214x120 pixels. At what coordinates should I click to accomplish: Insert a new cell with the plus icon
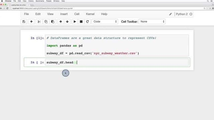click(x=31, y=21)
